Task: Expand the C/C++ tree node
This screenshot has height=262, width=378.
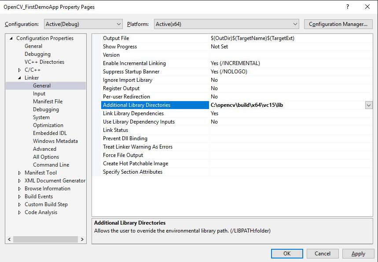Action: pos(19,70)
